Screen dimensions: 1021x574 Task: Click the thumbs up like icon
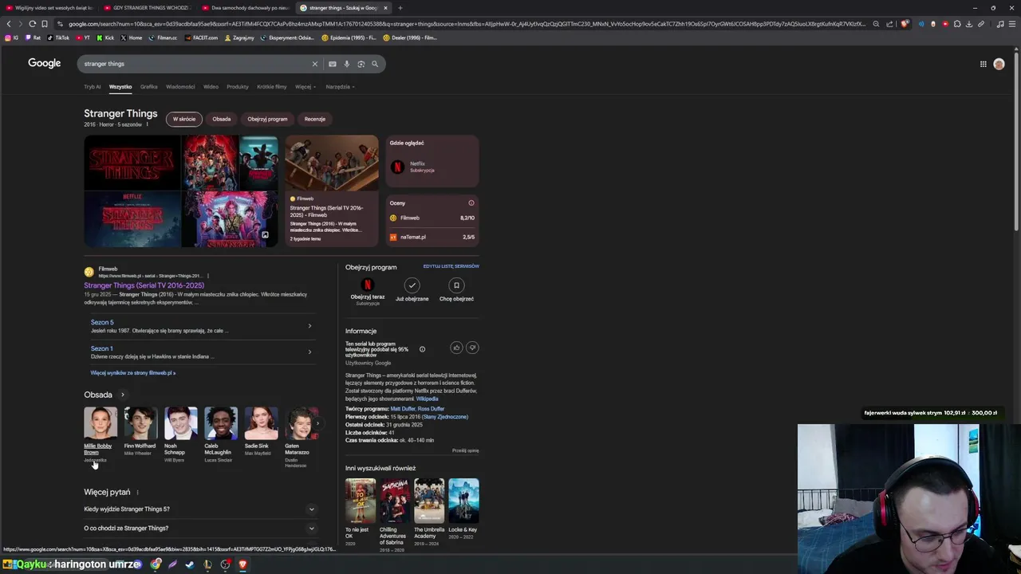(456, 348)
